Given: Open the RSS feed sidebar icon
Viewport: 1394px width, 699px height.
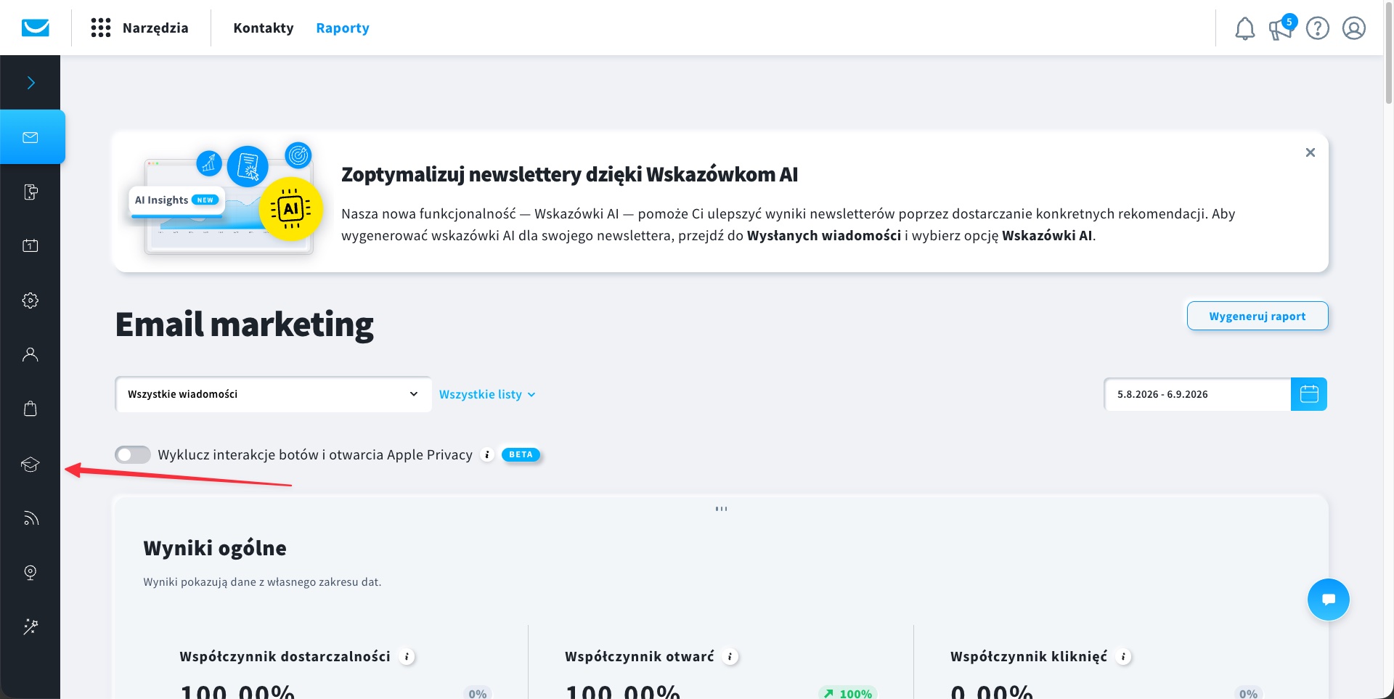Looking at the screenshot, I should (30, 518).
